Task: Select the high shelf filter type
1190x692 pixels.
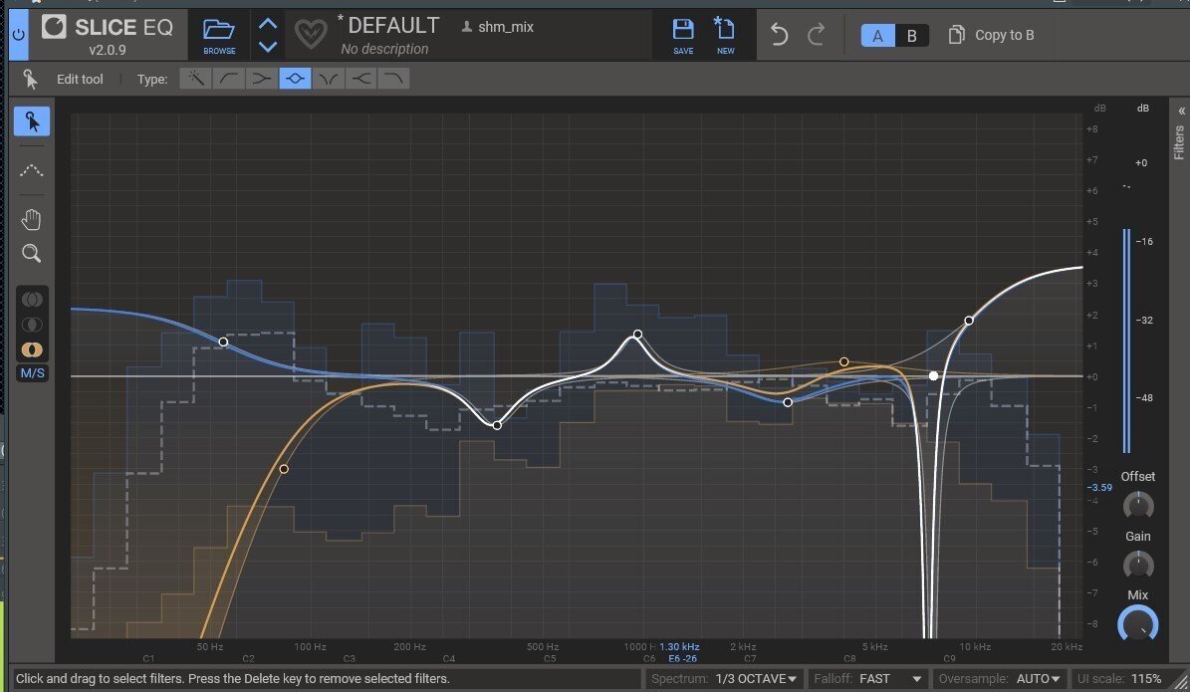Action: [360, 79]
